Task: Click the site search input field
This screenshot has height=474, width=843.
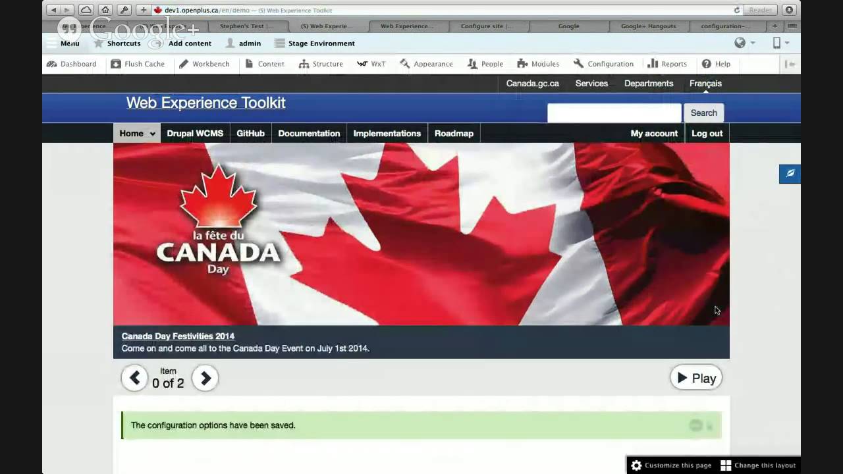Action: point(614,113)
